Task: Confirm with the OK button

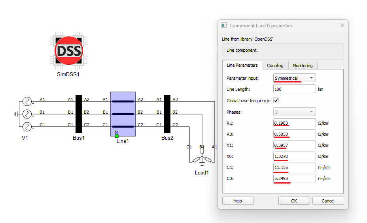Action: [294, 201]
